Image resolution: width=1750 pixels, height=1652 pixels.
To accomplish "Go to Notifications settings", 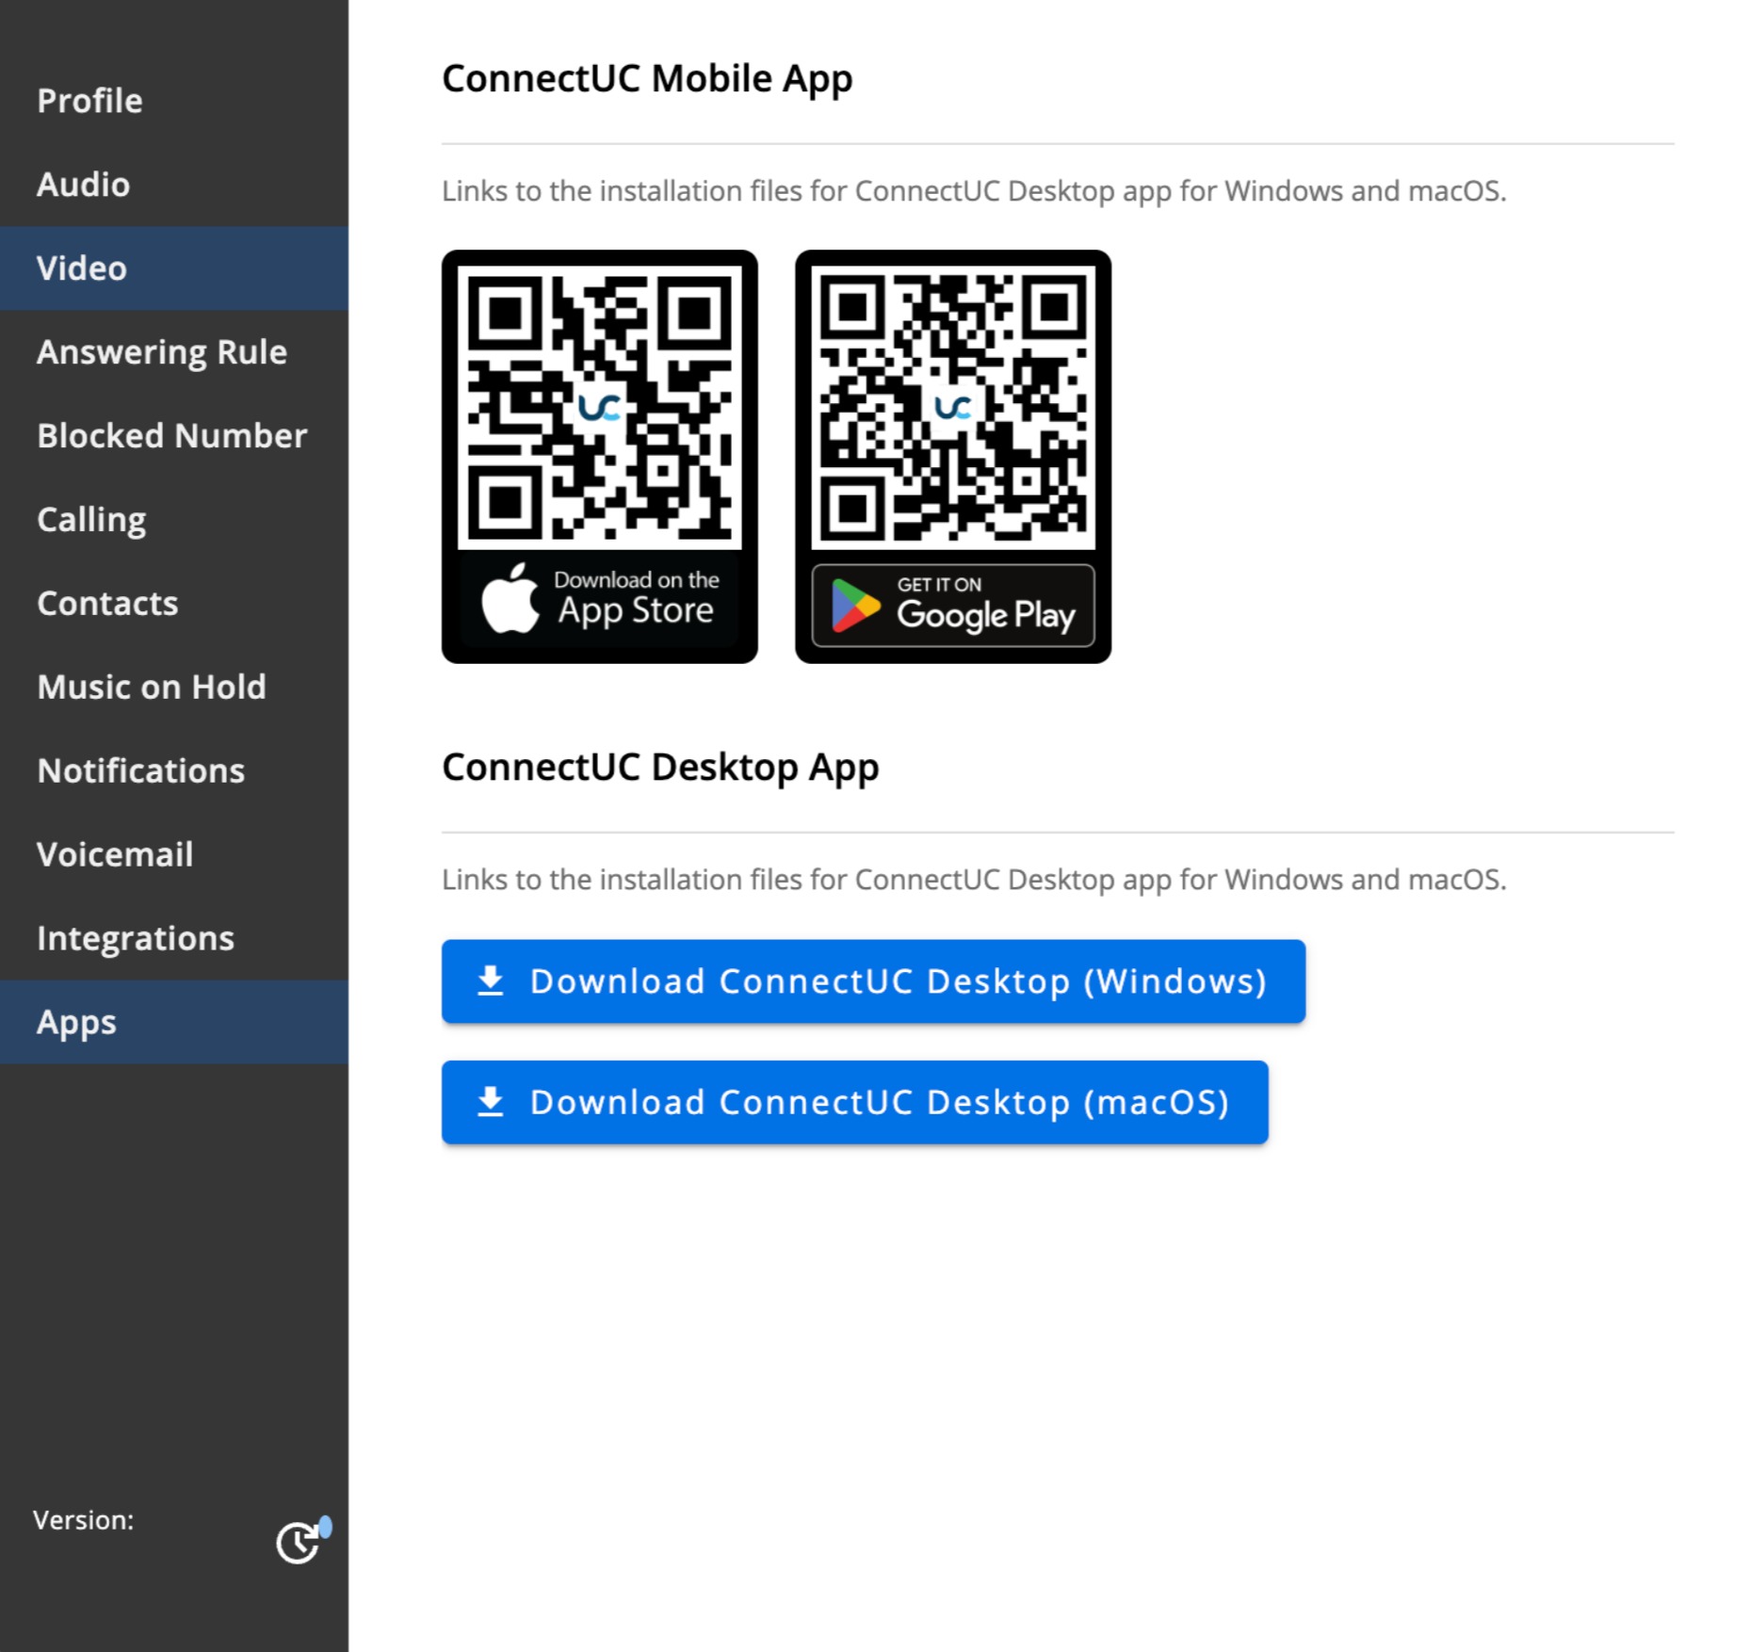I will [174, 771].
